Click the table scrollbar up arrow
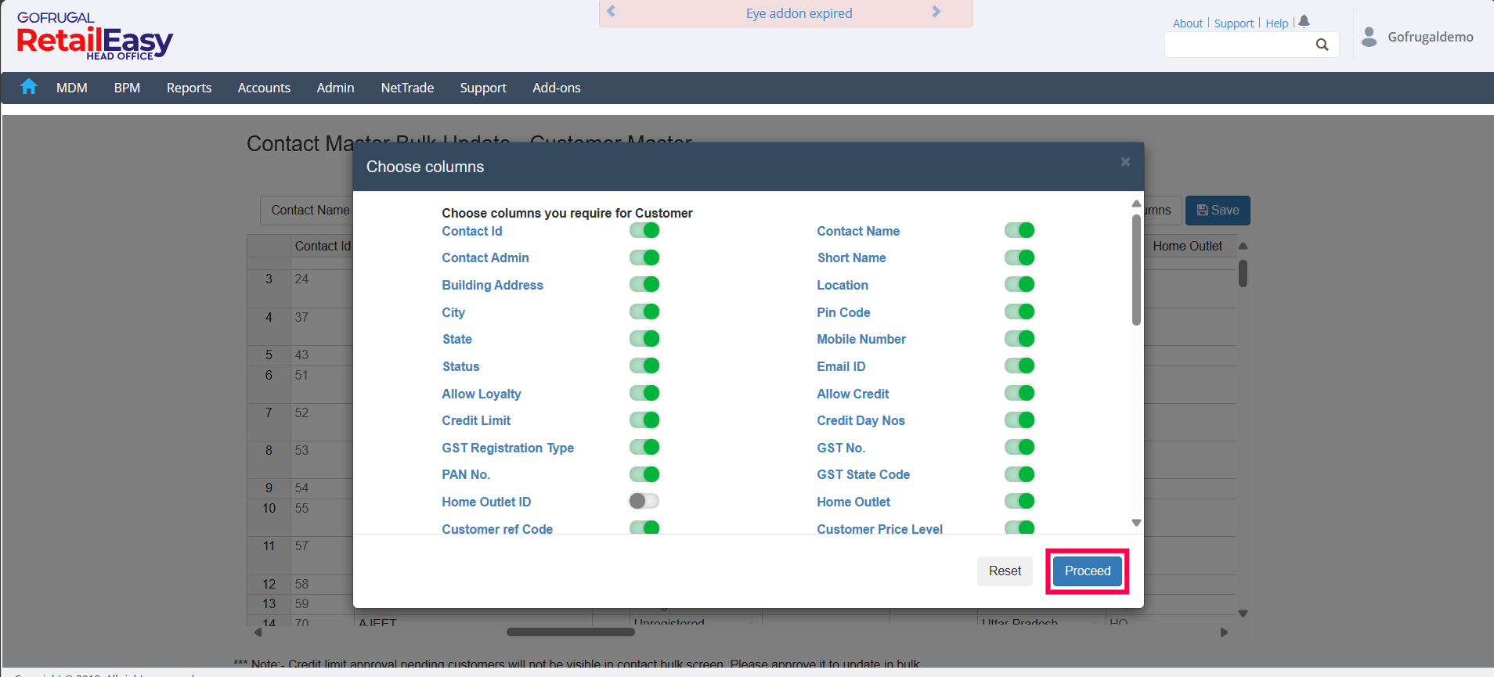1494x677 pixels. [1243, 246]
